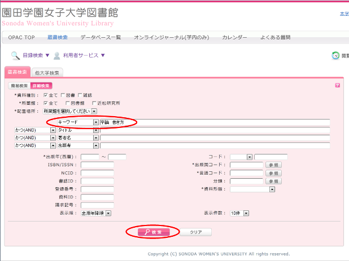Click into the ISBN/ISSN input field
The width and height of the screenshot is (349, 261).
[97, 165]
